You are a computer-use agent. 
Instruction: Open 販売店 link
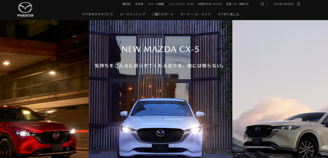(x=127, y=4)
